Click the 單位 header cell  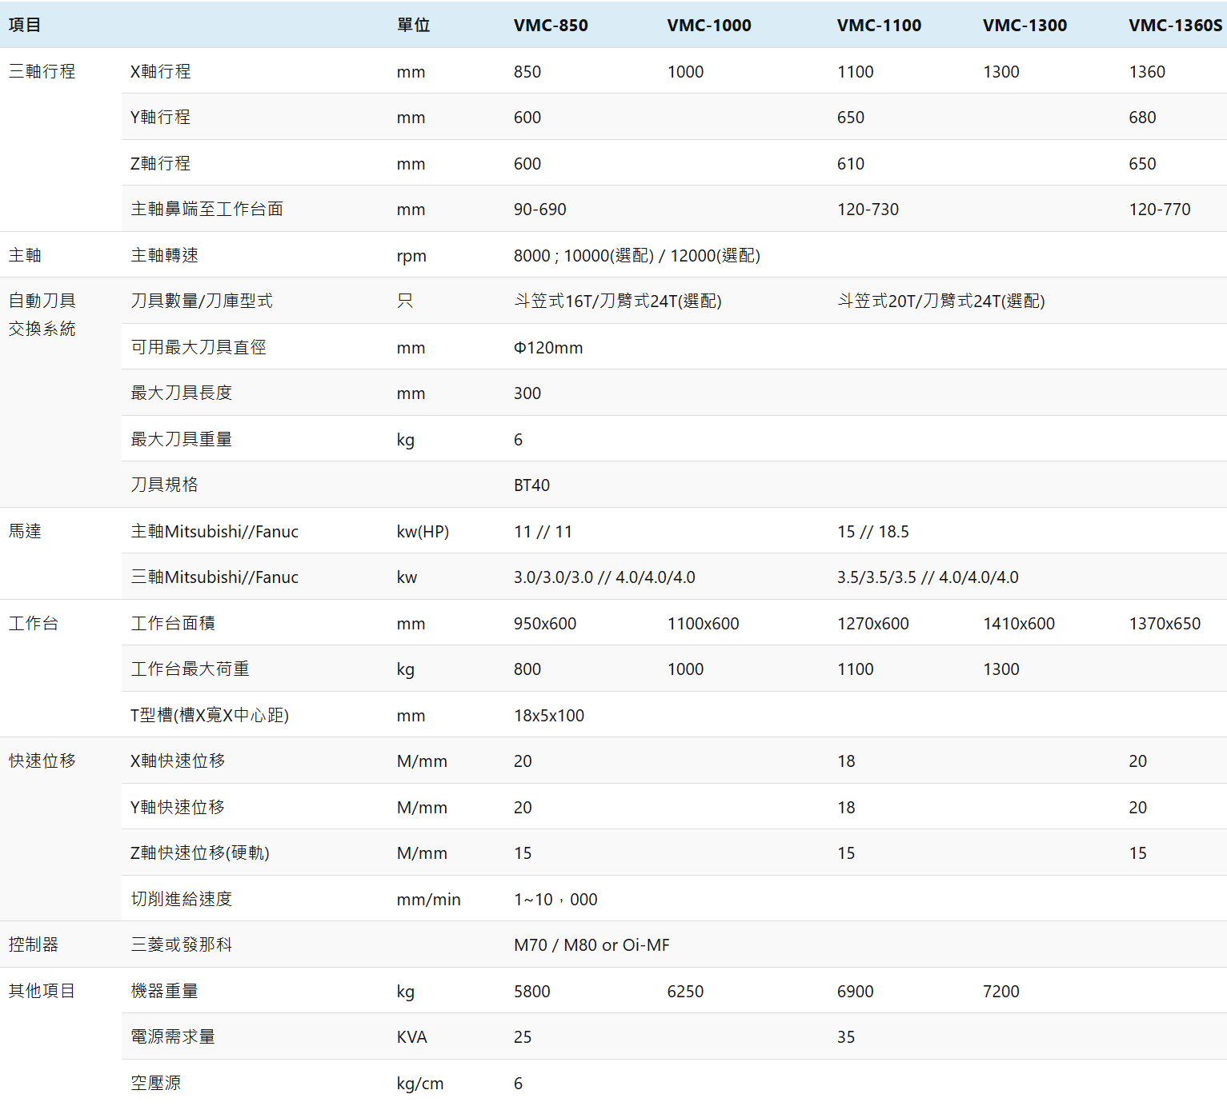click(x=414, y=26)
